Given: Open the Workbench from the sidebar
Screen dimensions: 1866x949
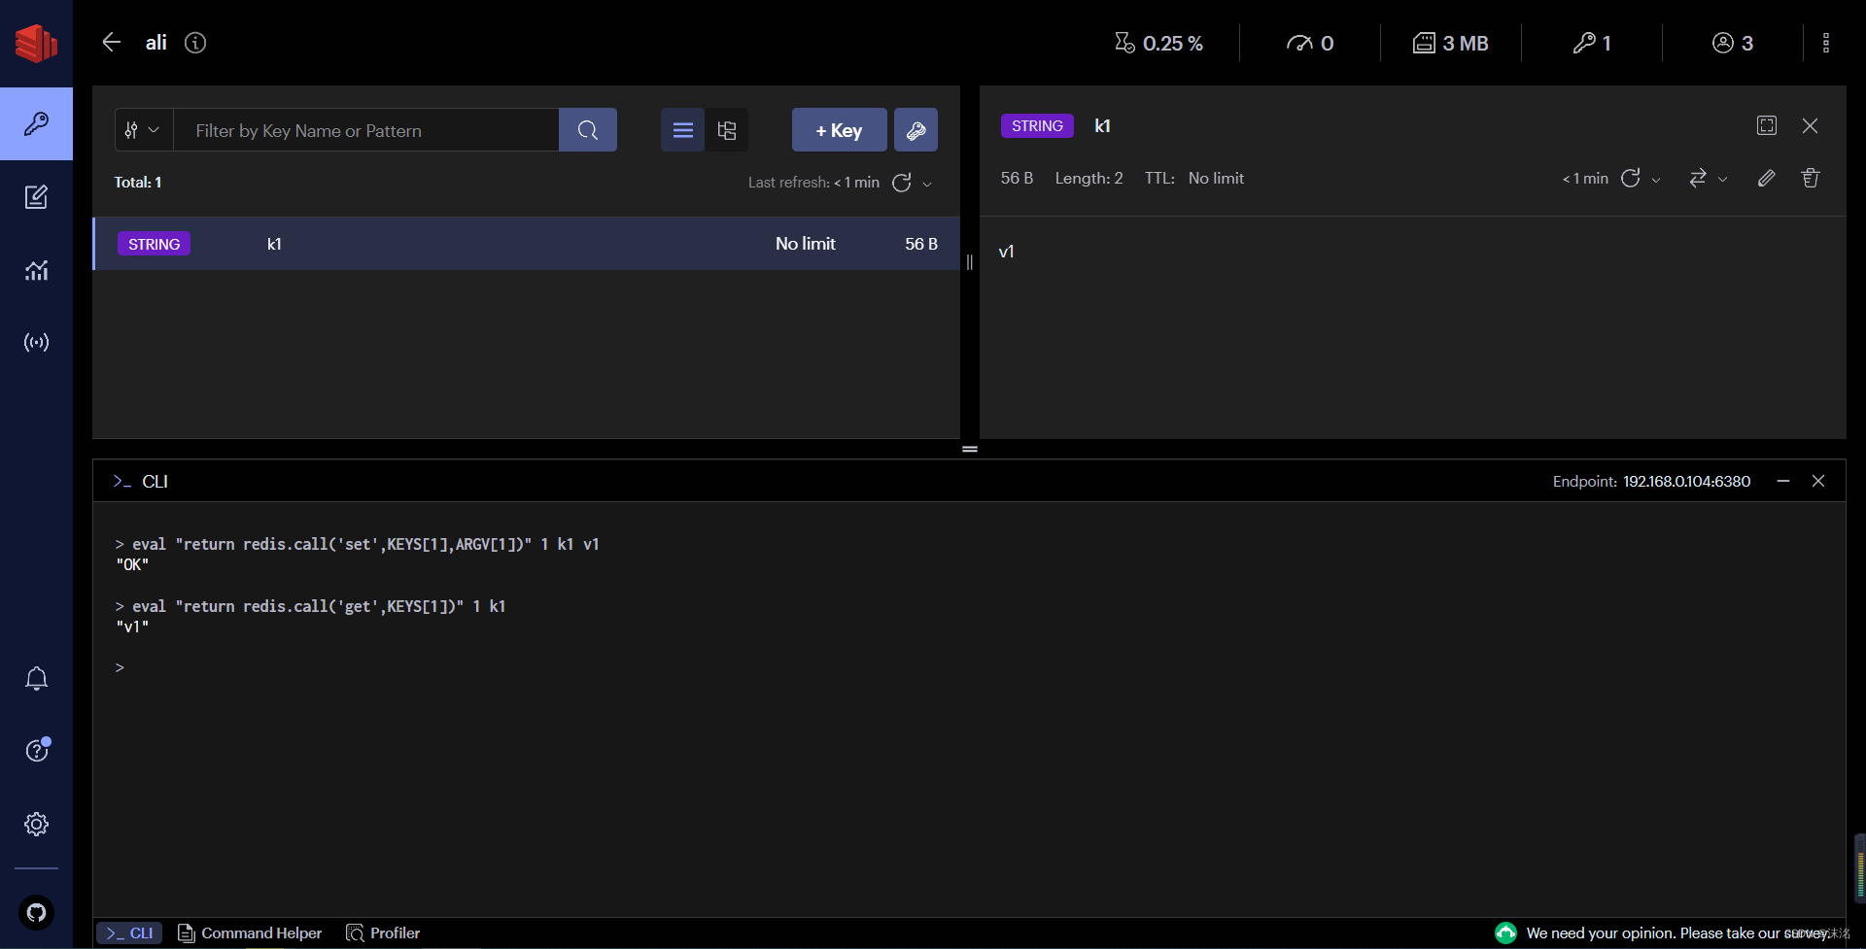Looking at the screenshot, I should click(x=36, y=196).
